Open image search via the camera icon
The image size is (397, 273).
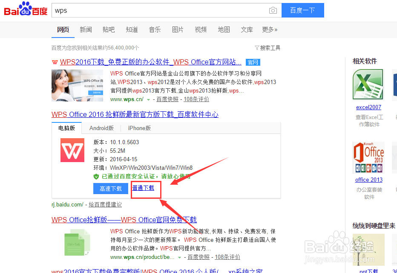click(273, 10)
